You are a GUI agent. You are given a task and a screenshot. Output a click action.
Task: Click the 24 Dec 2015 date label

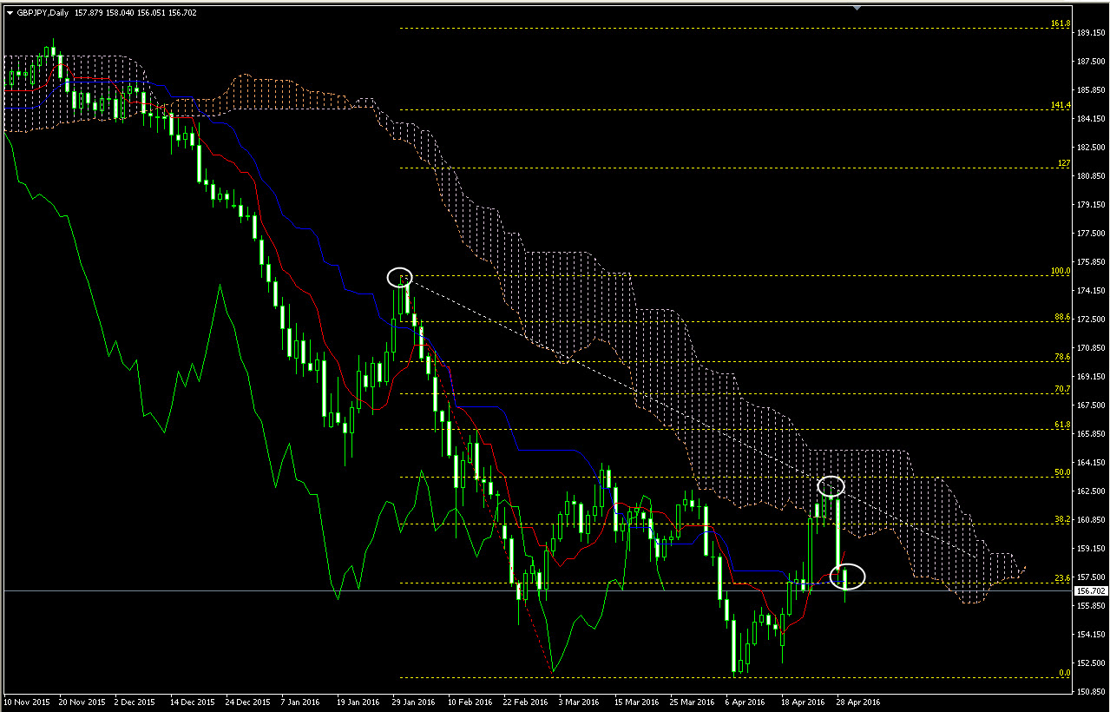click(246, 702)
